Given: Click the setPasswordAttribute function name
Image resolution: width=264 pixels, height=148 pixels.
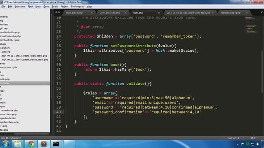Looking at the screenshot, I should 133,46.
